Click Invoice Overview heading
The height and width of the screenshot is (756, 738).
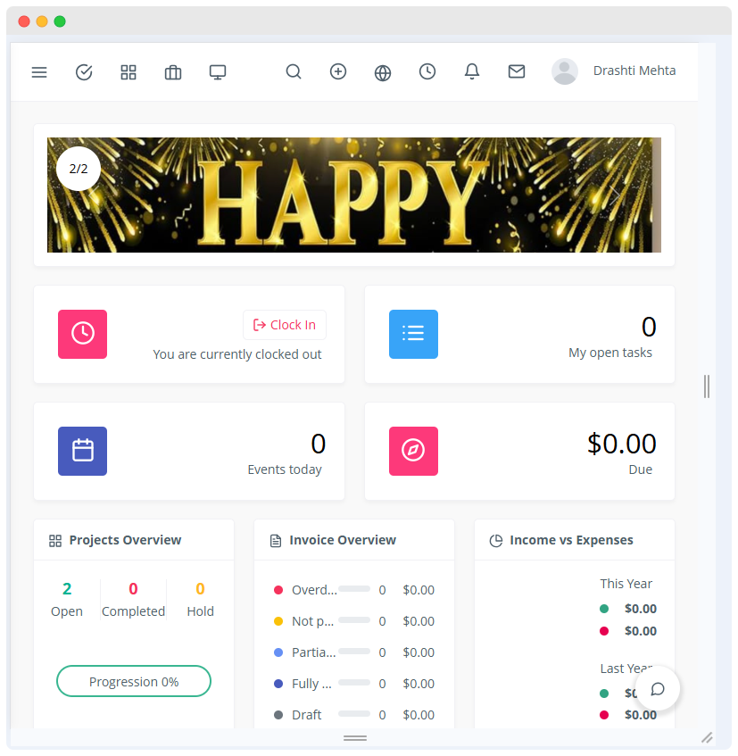343,540
